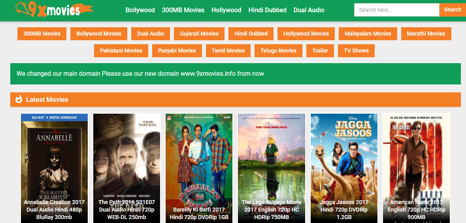
Task: Open the Jagga Jasoos poster thumbnail
Action: click(344, 168)
